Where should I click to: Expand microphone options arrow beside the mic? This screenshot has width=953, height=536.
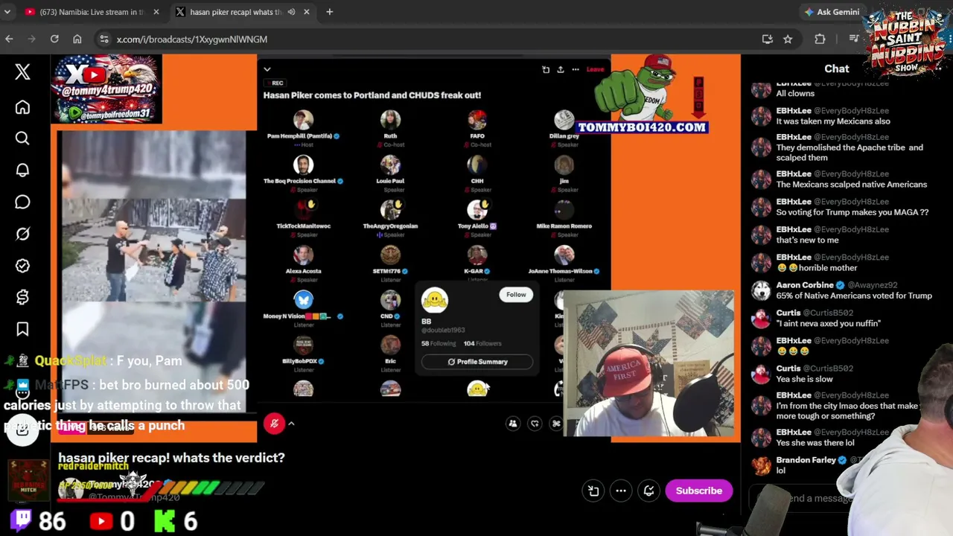point(292,424)
